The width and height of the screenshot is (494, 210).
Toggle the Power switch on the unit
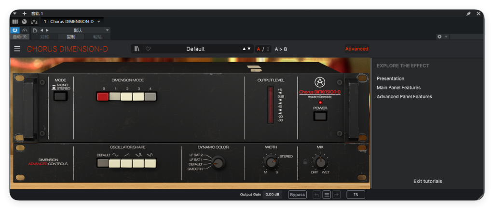(320, 116)
